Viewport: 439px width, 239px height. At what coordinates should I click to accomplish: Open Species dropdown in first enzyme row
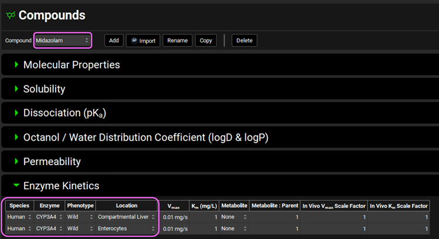click(19, 217)
